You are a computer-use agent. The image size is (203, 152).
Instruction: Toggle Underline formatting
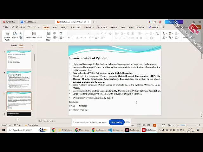77,38
